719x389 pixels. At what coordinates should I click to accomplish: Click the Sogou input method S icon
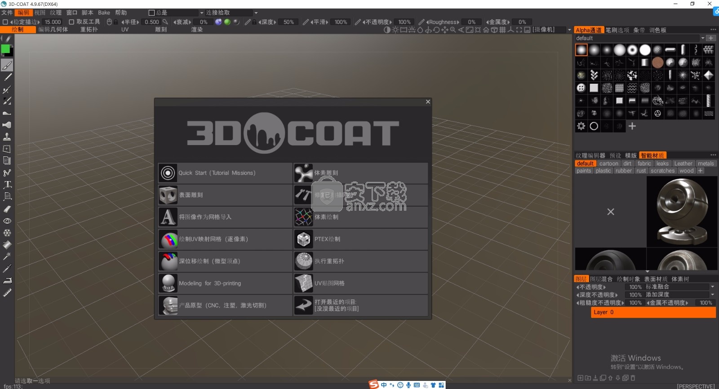coord(374,385)
